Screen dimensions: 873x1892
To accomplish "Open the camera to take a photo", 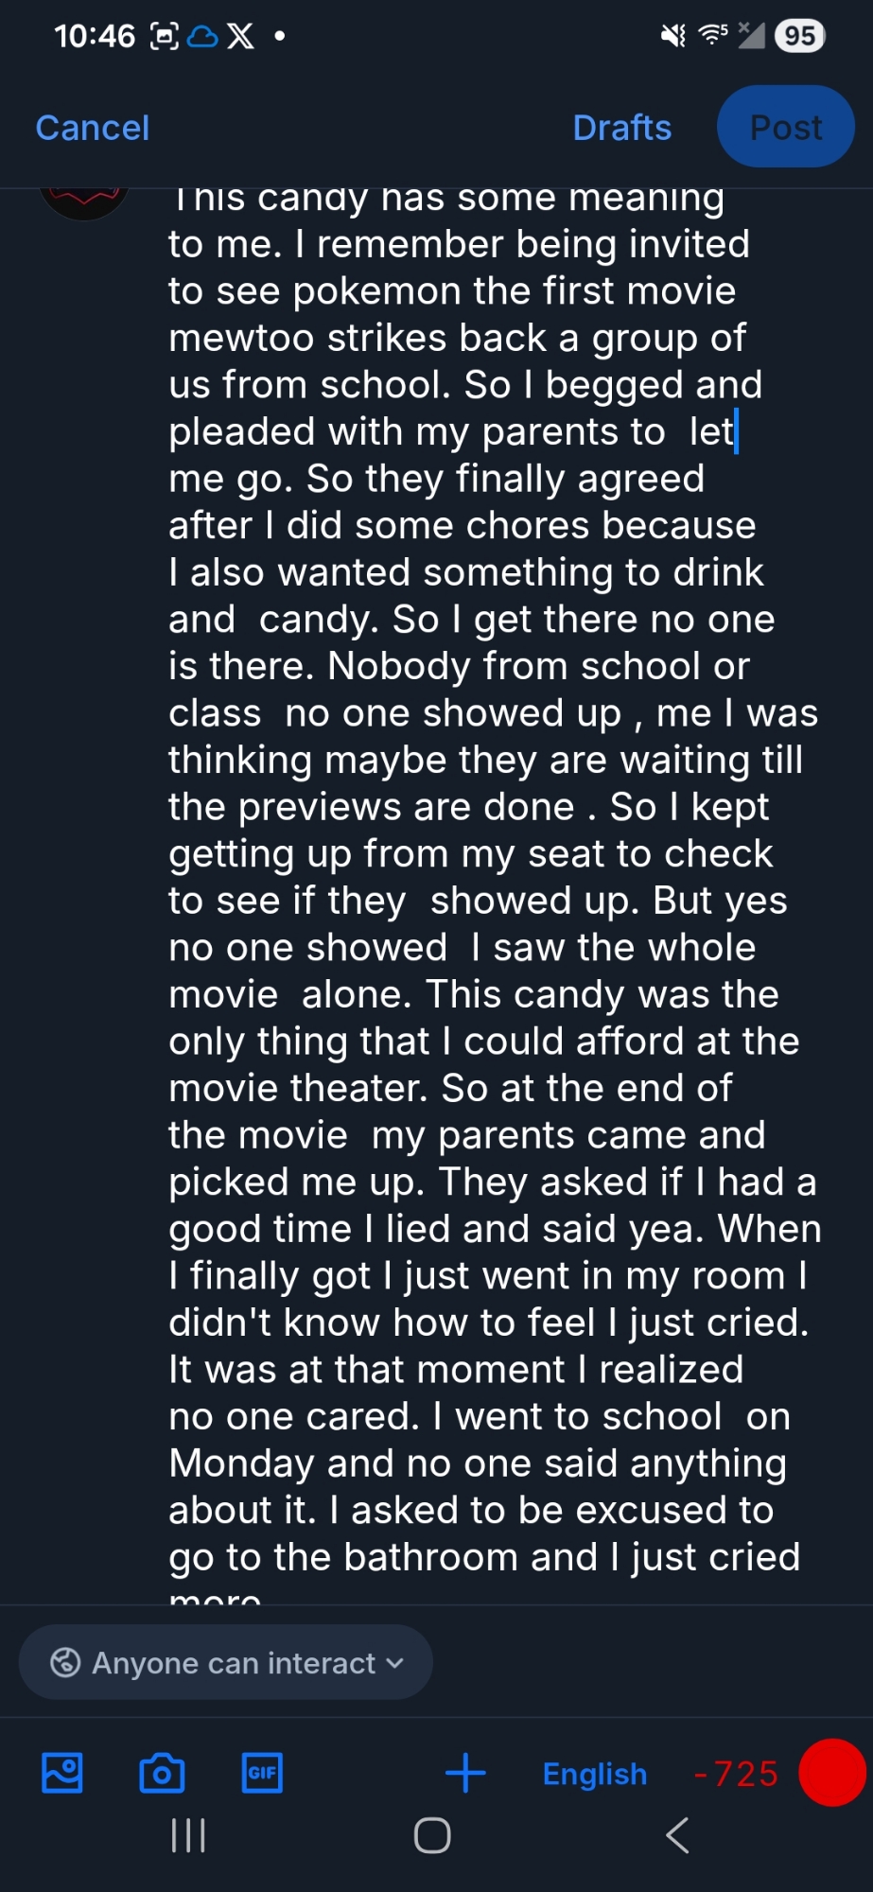I will click(162, 1773).
